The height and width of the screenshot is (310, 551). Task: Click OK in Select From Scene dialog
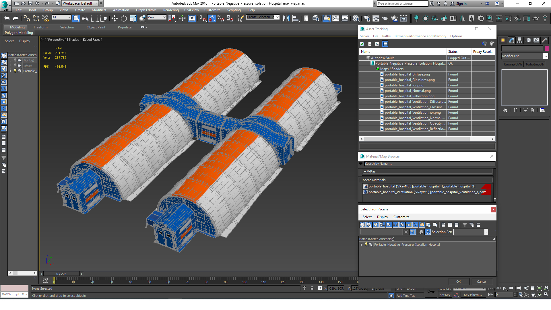[x=458, y=282]
